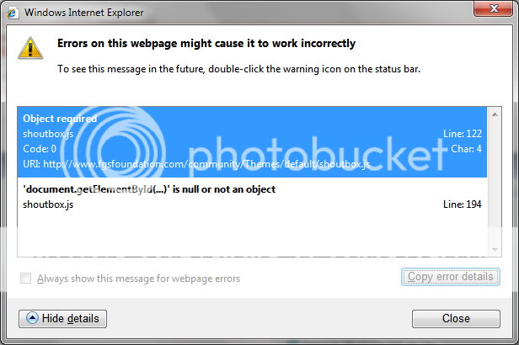Collapse the error list with Hide details

(62, 319)
